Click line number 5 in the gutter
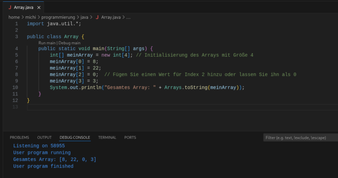 click(x=16, y=55)
